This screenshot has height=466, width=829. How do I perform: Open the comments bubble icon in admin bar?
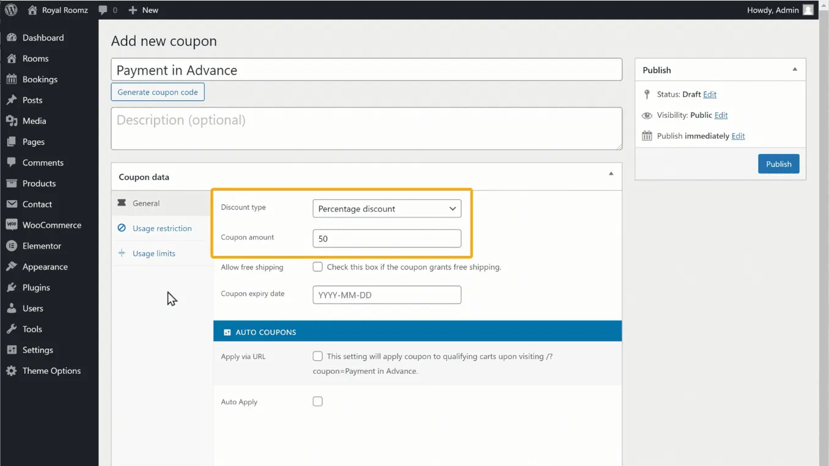pos(103,10)
